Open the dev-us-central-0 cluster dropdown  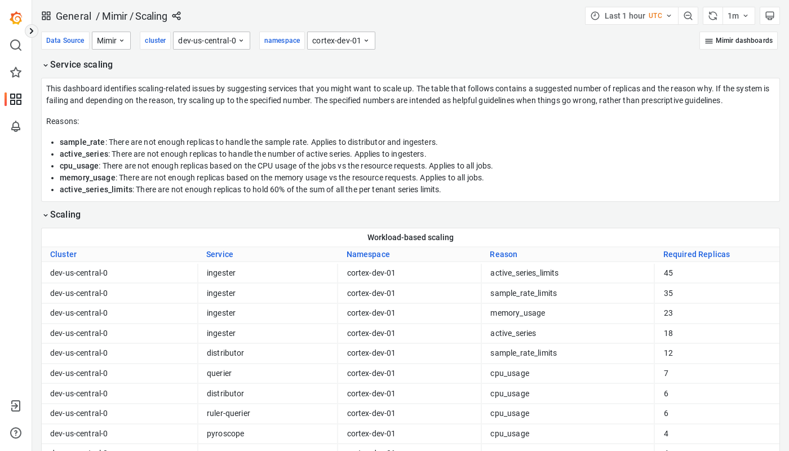point(211,41)
